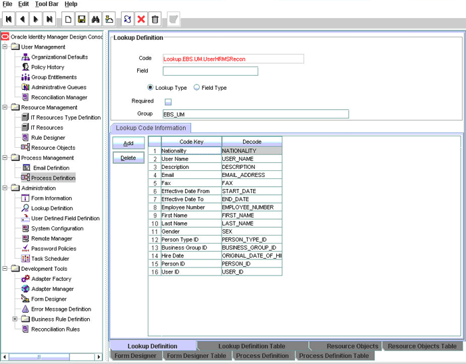The width and height of the screenshot is (466, 364).
Task: Click the red X delete icon
Action: pyautogui.click(x=141, y=19)
